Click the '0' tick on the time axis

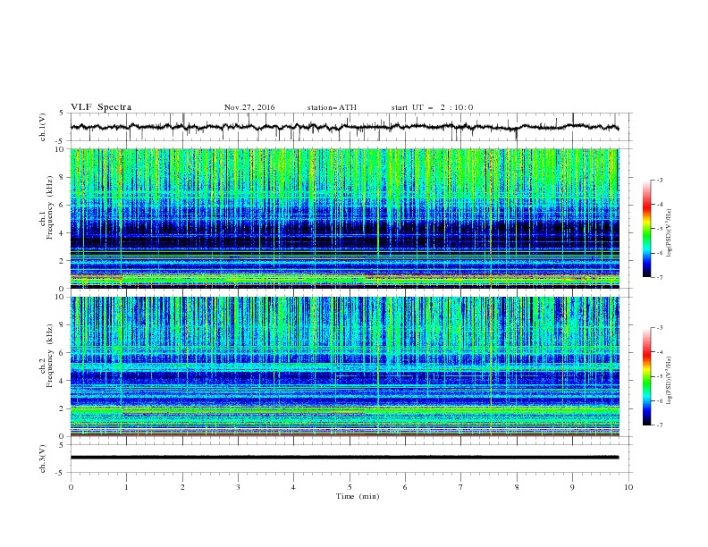point(71,487)
